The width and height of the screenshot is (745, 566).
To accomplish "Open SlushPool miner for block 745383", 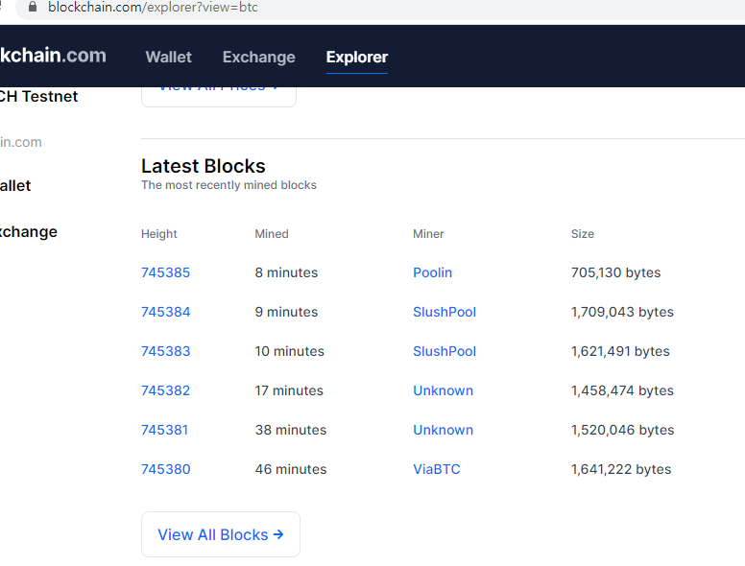I will (445, 351).
